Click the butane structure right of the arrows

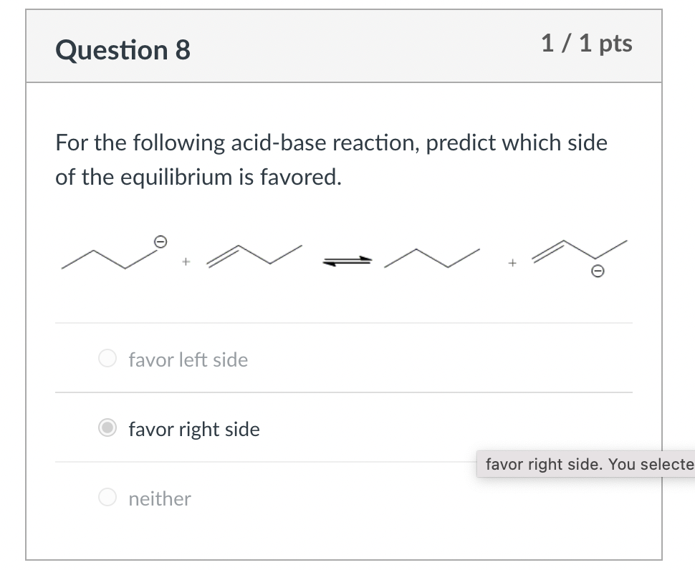coord(432,258)
